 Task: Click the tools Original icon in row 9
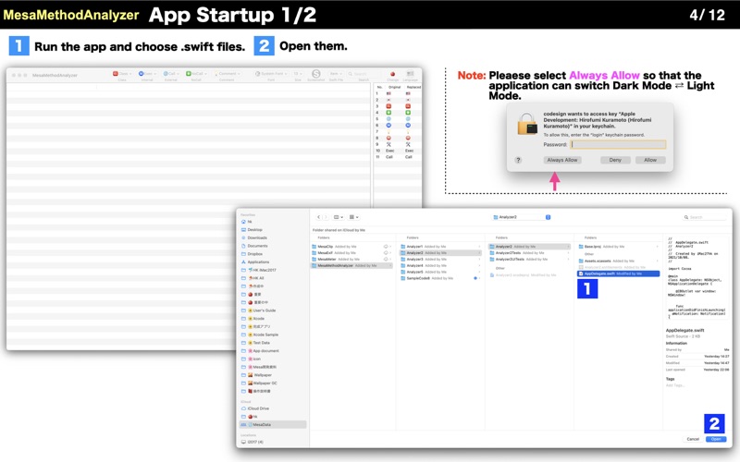click(x=388, y=144)
